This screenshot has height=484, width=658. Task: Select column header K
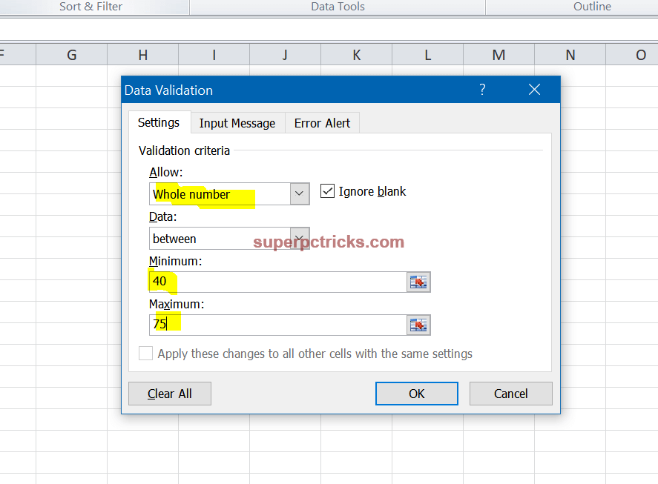pyautogui.click(x=356, y=54)
